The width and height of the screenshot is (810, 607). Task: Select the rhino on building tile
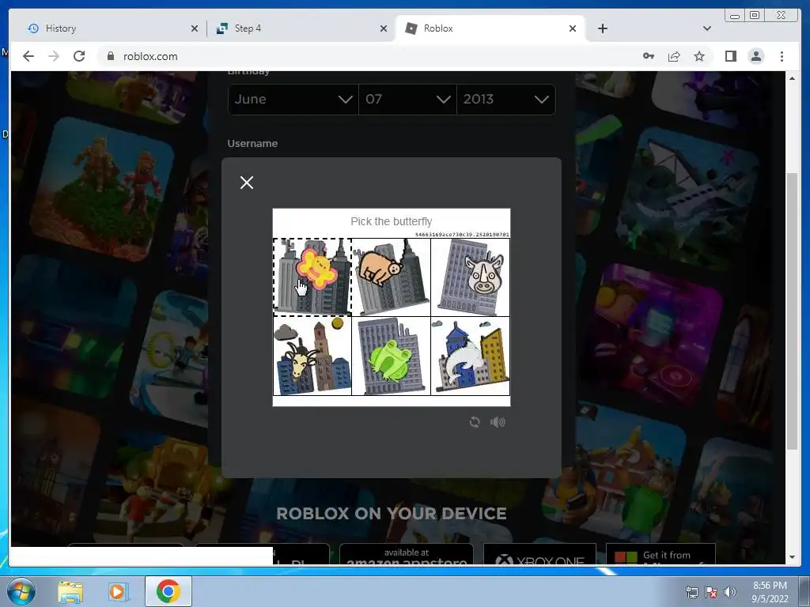pos(470,277)
